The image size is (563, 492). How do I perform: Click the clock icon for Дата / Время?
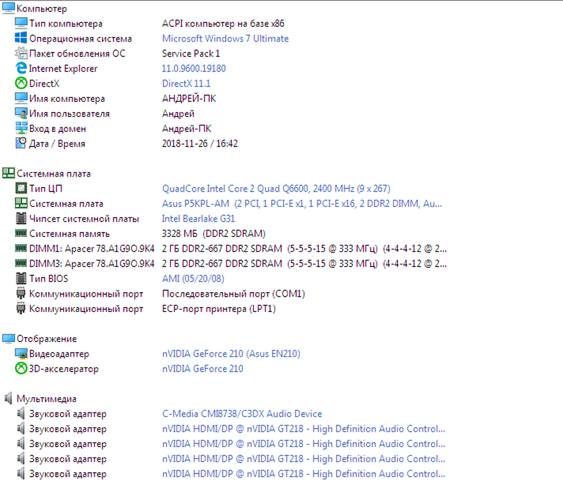[21, 143]
